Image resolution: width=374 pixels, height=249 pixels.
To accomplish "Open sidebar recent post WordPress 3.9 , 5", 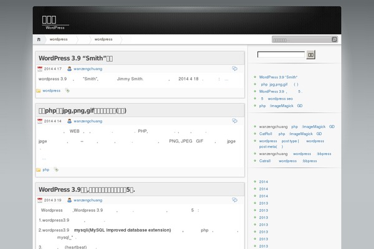I will point(280,92).
